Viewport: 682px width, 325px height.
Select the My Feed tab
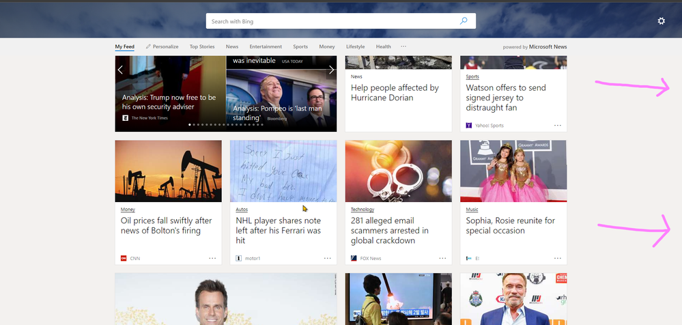(x=124, y=46)
